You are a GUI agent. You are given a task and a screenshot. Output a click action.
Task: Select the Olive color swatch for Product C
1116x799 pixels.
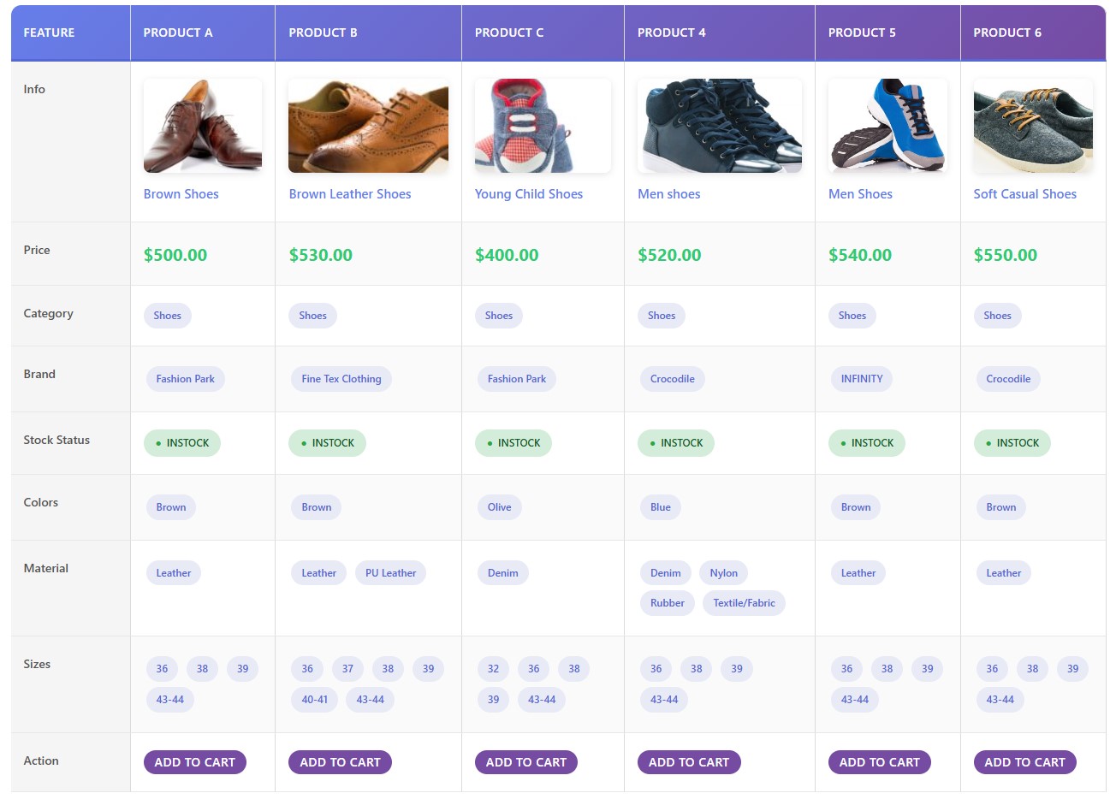(499, 507)
